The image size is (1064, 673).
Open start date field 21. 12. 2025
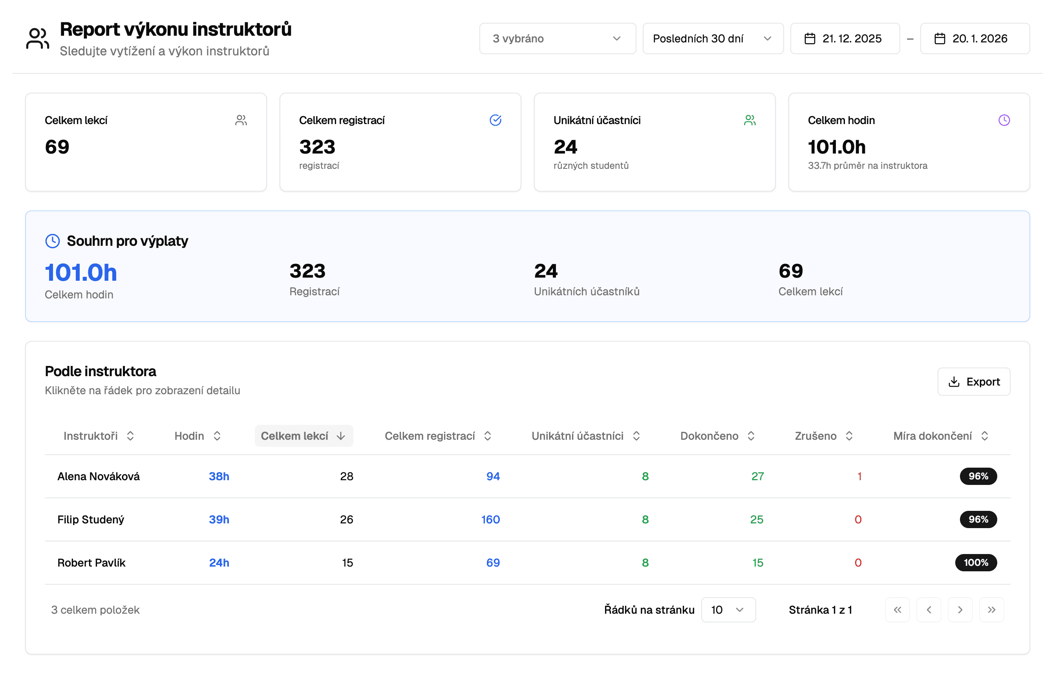(x=845, y=38)
